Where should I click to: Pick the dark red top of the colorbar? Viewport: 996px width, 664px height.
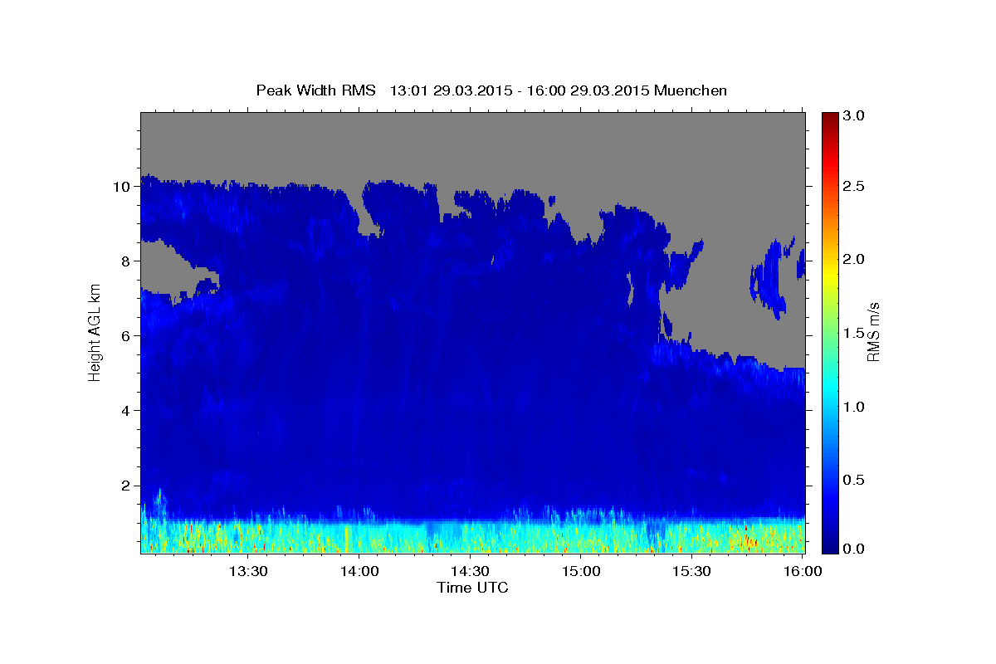pyautogui.click(x=829, y=118)
